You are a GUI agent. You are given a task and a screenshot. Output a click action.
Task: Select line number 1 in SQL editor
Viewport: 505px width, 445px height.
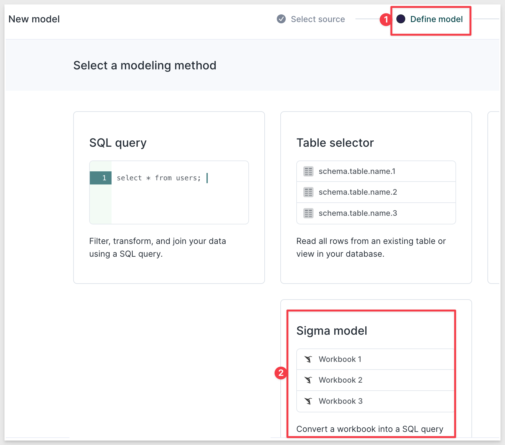click(101, 178)
